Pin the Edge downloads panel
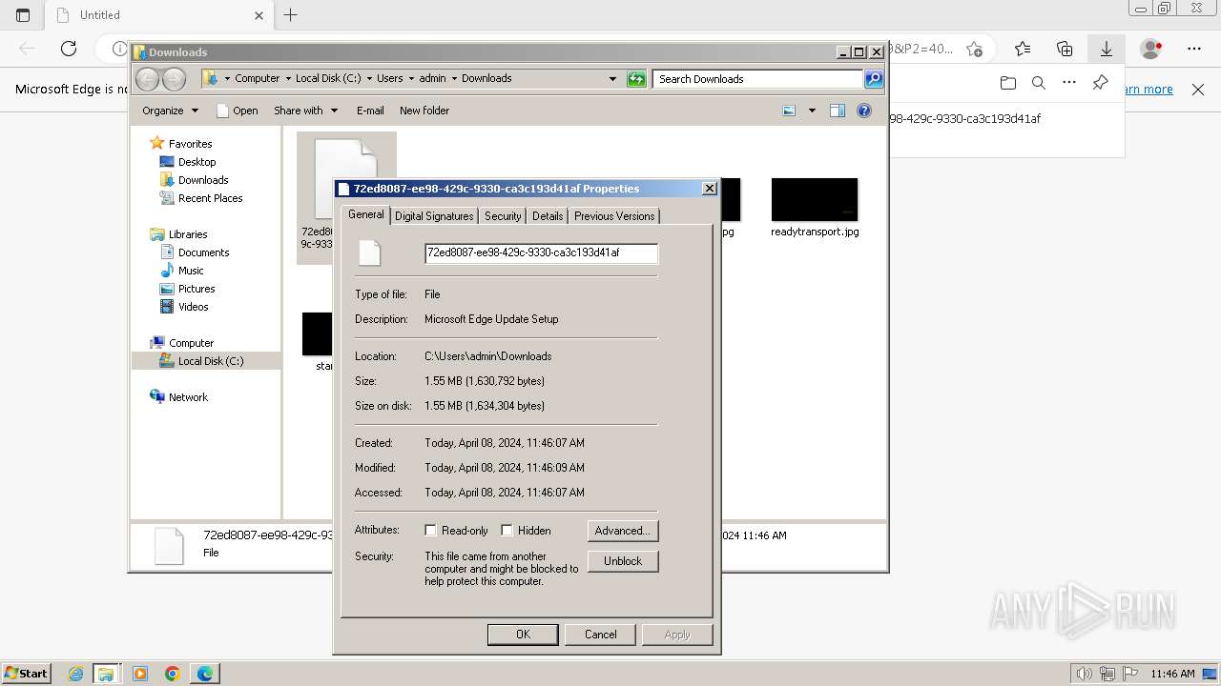Image resolution: width=1221 pixels, height=686 pixels. (1100, 83)
